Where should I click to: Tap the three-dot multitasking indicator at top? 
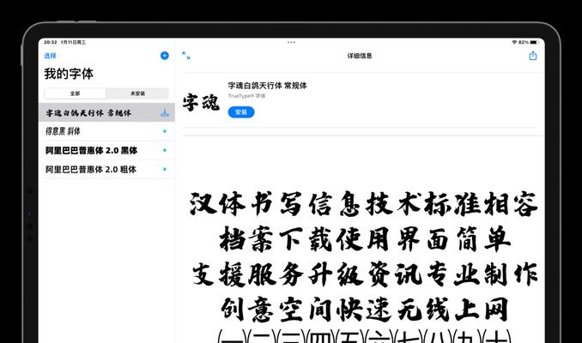tap(291, 42)
